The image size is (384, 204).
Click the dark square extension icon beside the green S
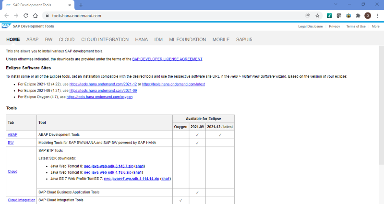coord(339,16)
